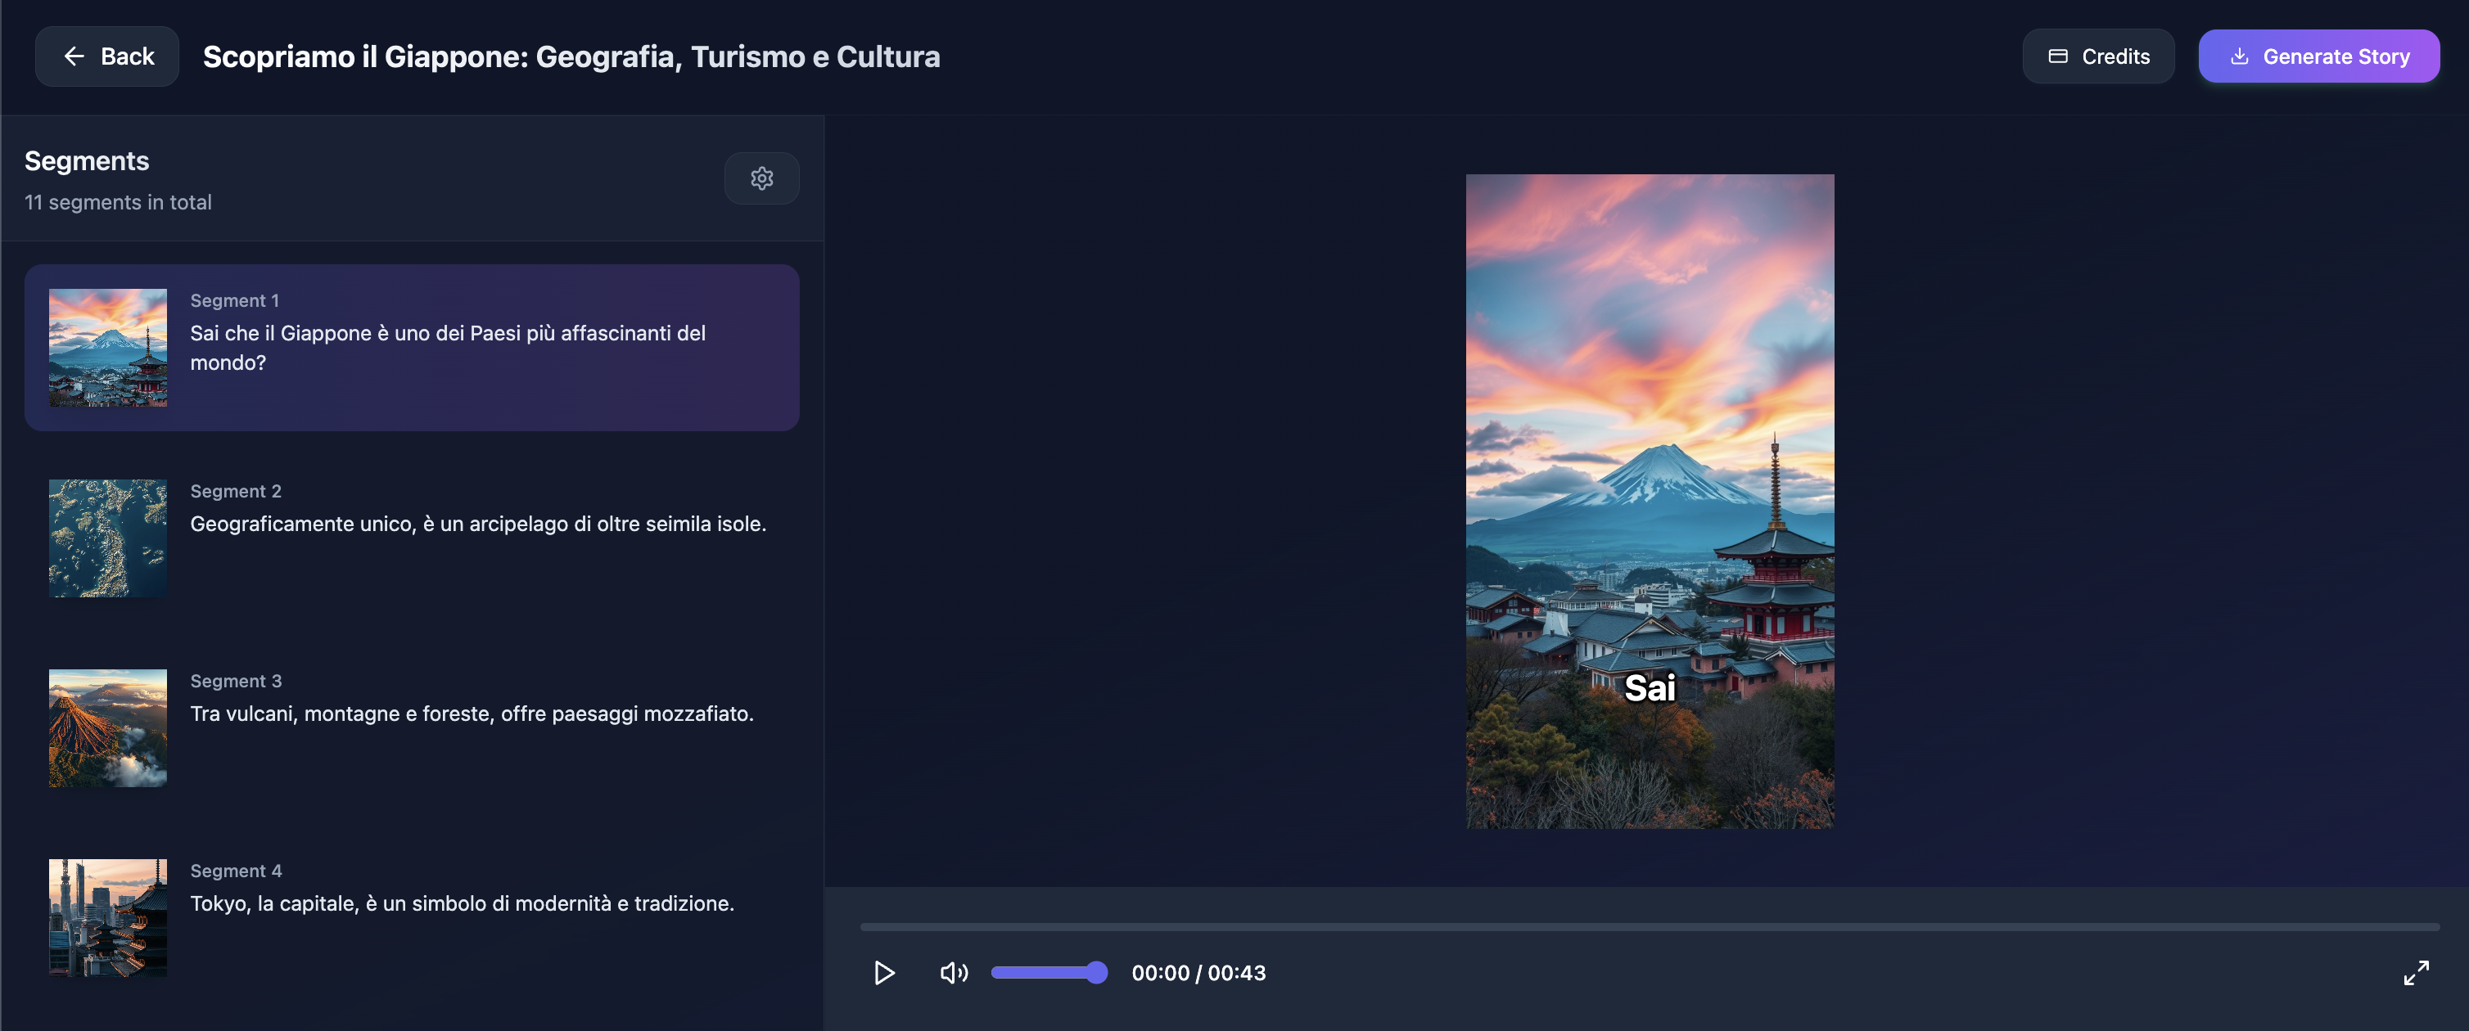This screenshot has height=1031, width=2469.
Task: Click the back arrow icon
Action: coord(74,56)
